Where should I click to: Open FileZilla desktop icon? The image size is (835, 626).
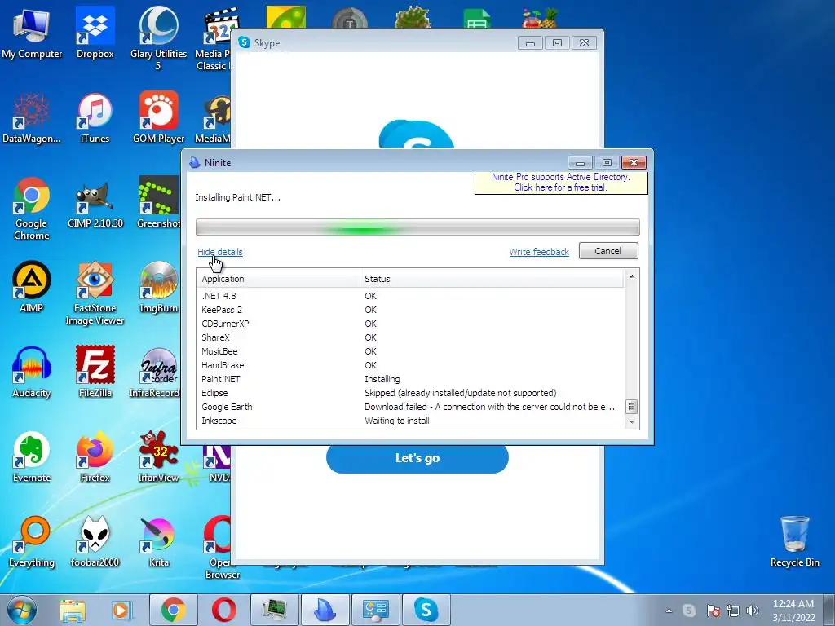[95, 373]
